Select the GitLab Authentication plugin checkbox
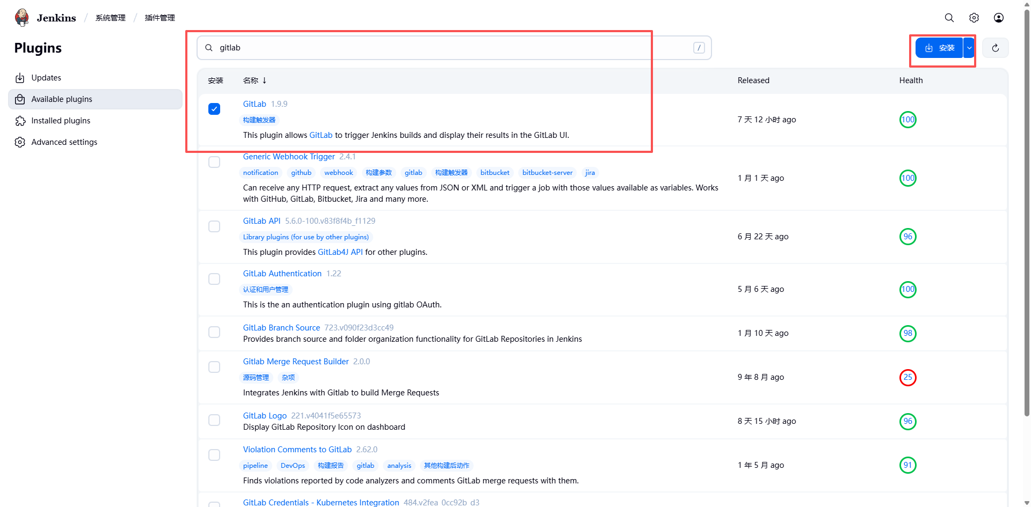The width and height of the screenshot is (1031, 507). 214,279
